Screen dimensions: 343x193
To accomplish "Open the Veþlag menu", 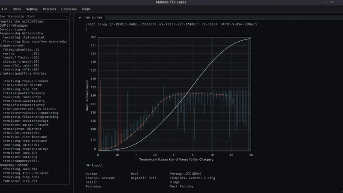I will coord(32,9).
